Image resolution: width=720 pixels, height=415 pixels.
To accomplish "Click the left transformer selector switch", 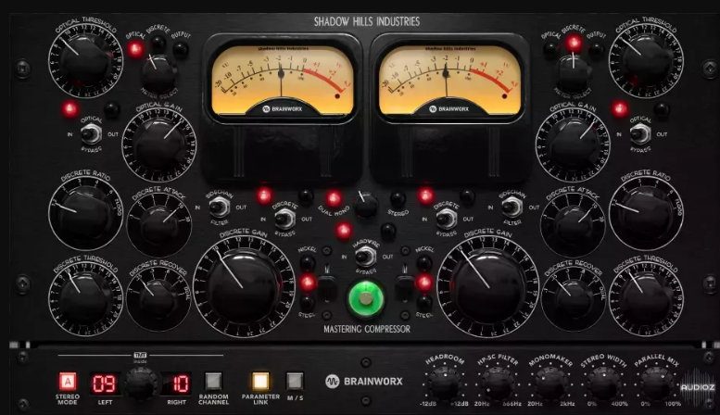I will (327, 287).
